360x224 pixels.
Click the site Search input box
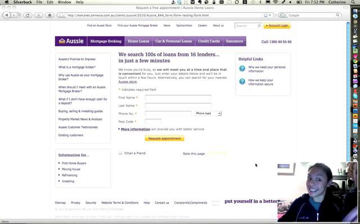(x=246, y=26)
